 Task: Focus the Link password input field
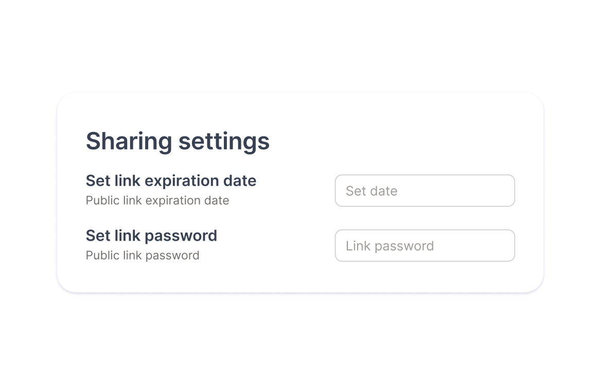tap(425, 246)
